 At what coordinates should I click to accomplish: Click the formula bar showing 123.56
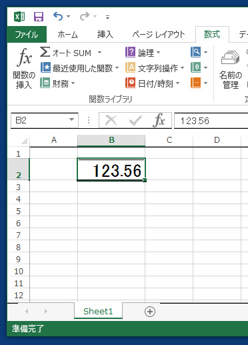point(211,121)
